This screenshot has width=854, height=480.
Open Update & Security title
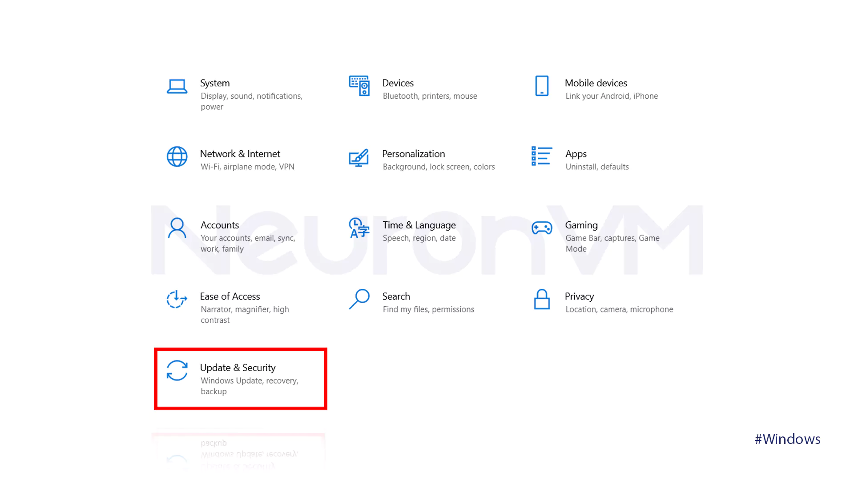pyautogui.click(x=238, y=368)
